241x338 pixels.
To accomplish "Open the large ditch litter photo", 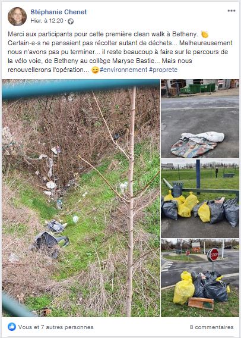I will (81, 198).
